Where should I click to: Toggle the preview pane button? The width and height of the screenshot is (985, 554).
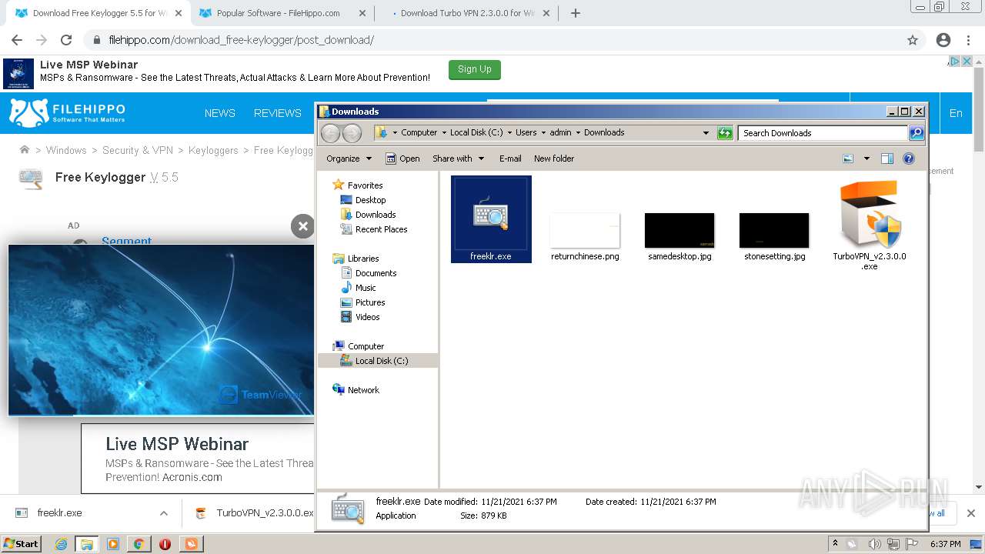887,159
